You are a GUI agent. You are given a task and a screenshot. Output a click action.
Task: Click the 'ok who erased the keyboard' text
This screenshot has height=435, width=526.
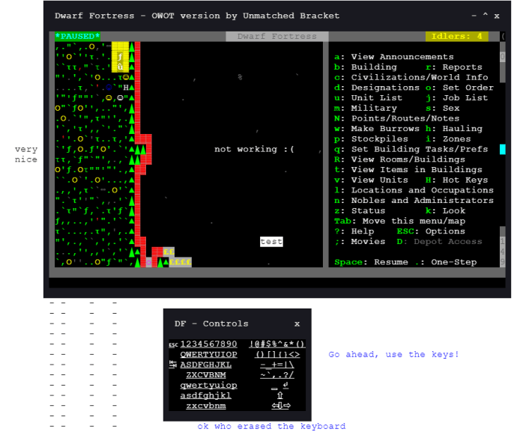[x=271, y=426]
